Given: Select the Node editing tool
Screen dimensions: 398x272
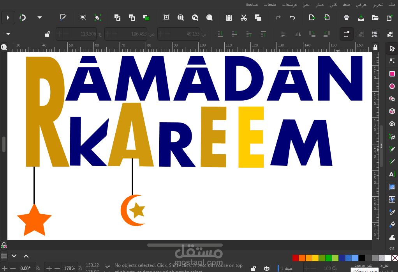Looking at the screenshot, I should pyautogui.click(x=392, y=61).
